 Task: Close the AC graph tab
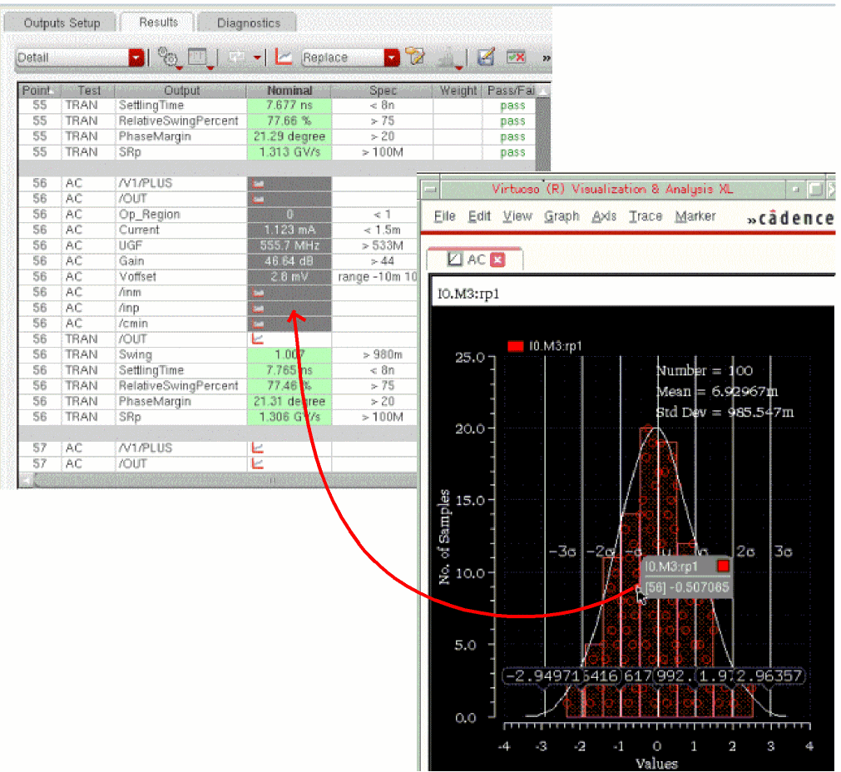point(498,260)
